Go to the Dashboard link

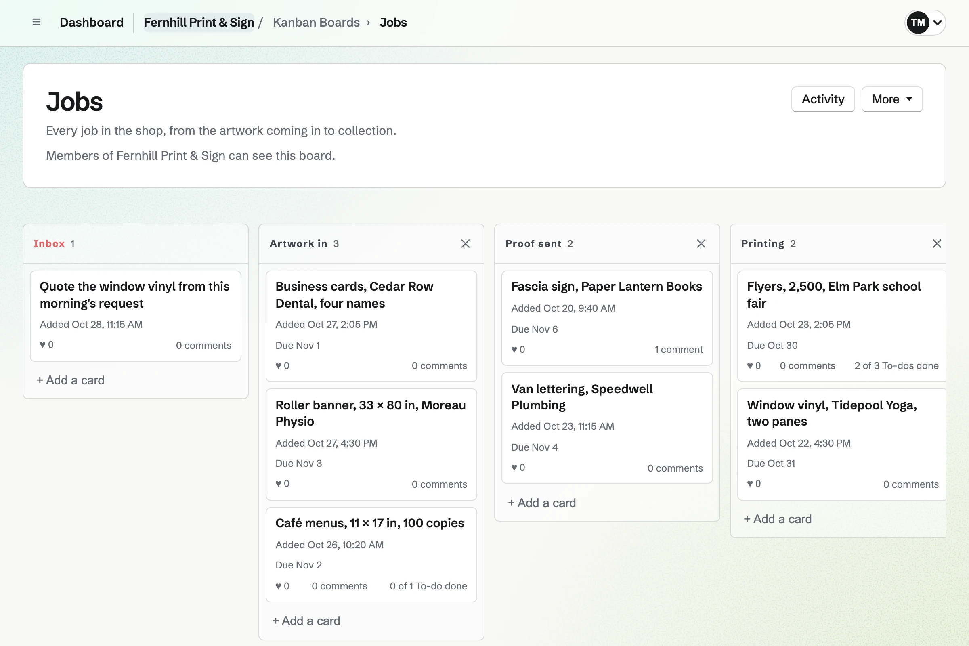pos(92,22)
